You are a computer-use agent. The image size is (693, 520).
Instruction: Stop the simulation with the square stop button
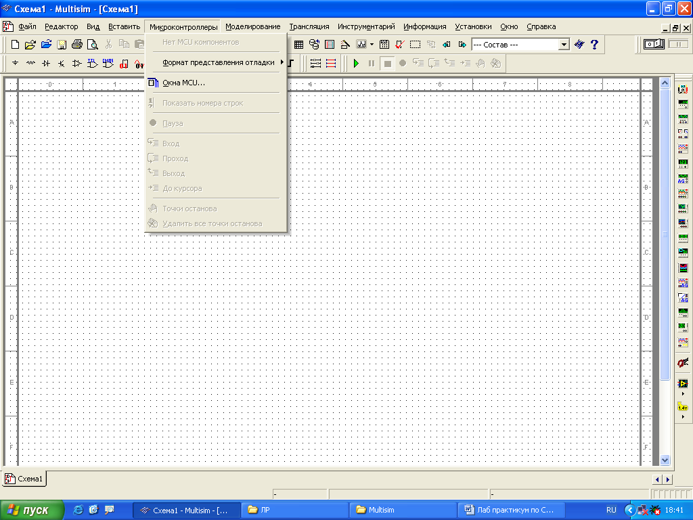(x=387, y=63)
